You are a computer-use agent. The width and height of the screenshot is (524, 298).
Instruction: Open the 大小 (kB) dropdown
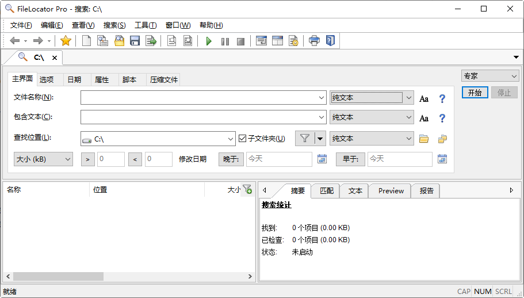coord(43,159)
